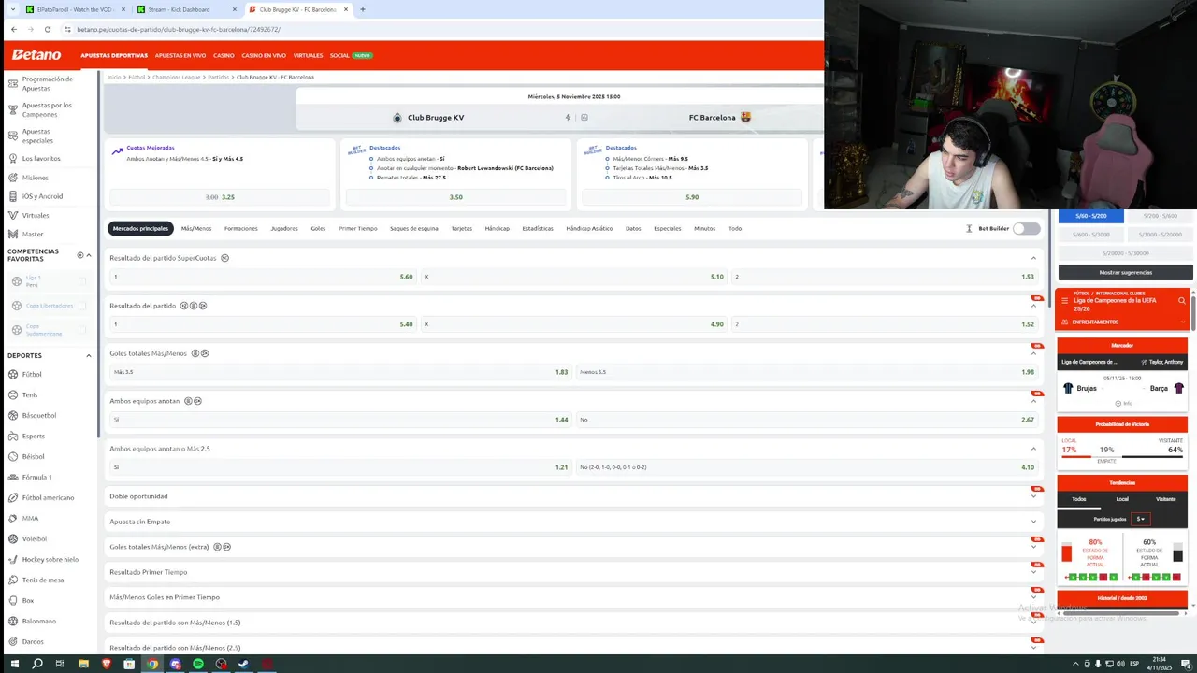The width and height of the screenshot is (1197, 673).
Task: Collapse Goles totales Más/Menos market
Action: coord(1033,353)
